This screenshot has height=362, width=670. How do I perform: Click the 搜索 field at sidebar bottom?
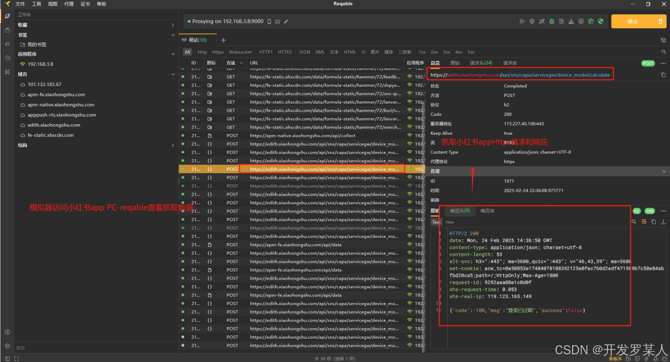(x=96, y=348)
